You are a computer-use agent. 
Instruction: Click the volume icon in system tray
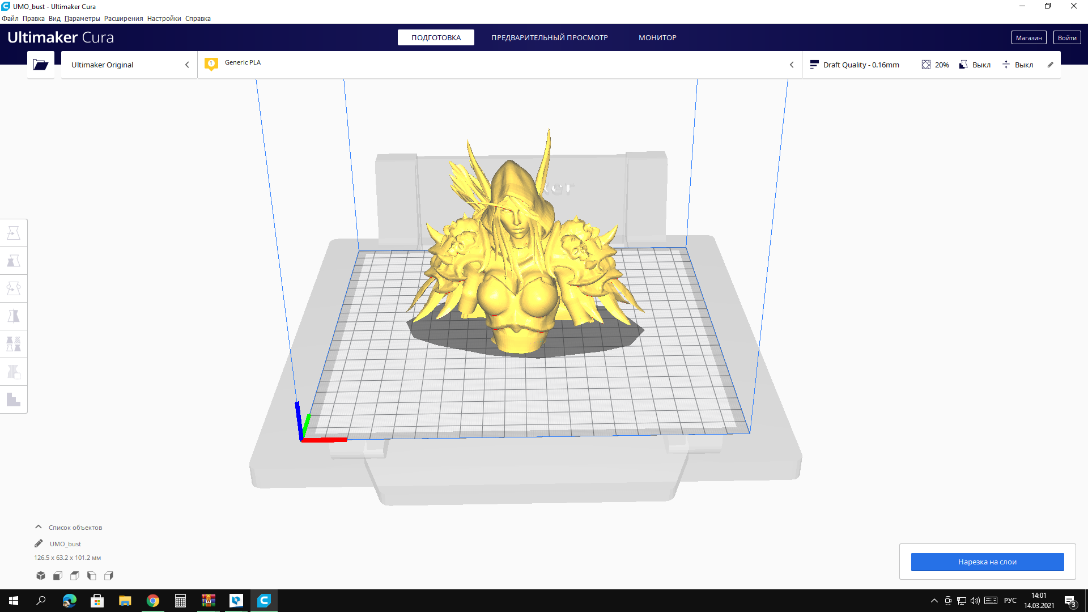click(x=975, y=601)
